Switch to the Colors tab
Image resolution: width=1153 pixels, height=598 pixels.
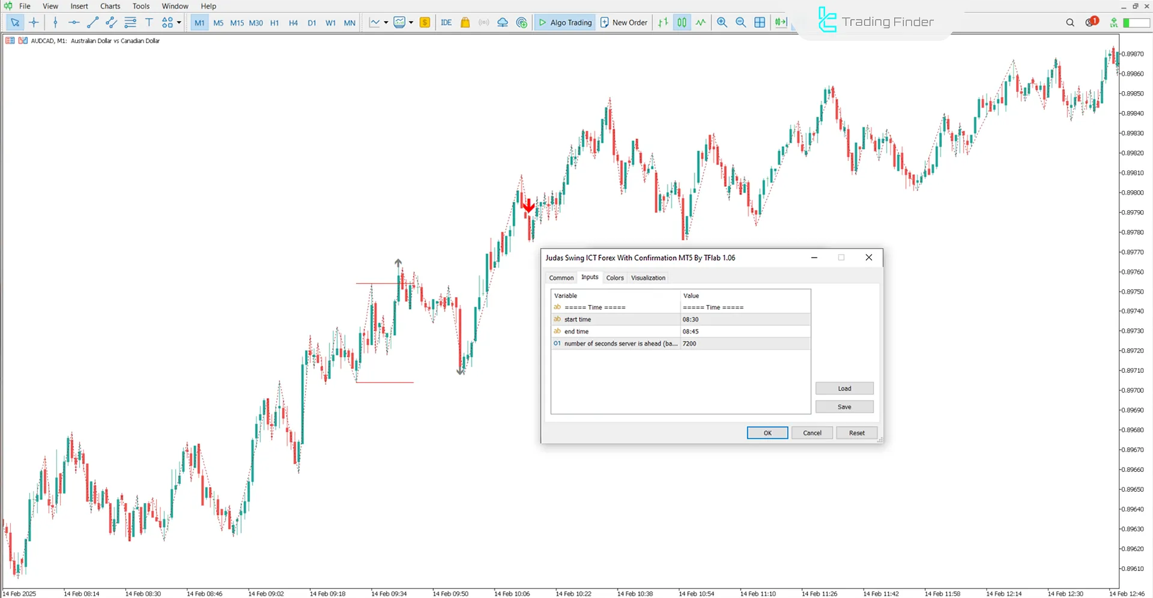click(x=614, y=277)
